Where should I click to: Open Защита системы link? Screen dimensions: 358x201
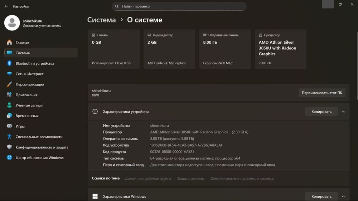(x=191, y=178)
